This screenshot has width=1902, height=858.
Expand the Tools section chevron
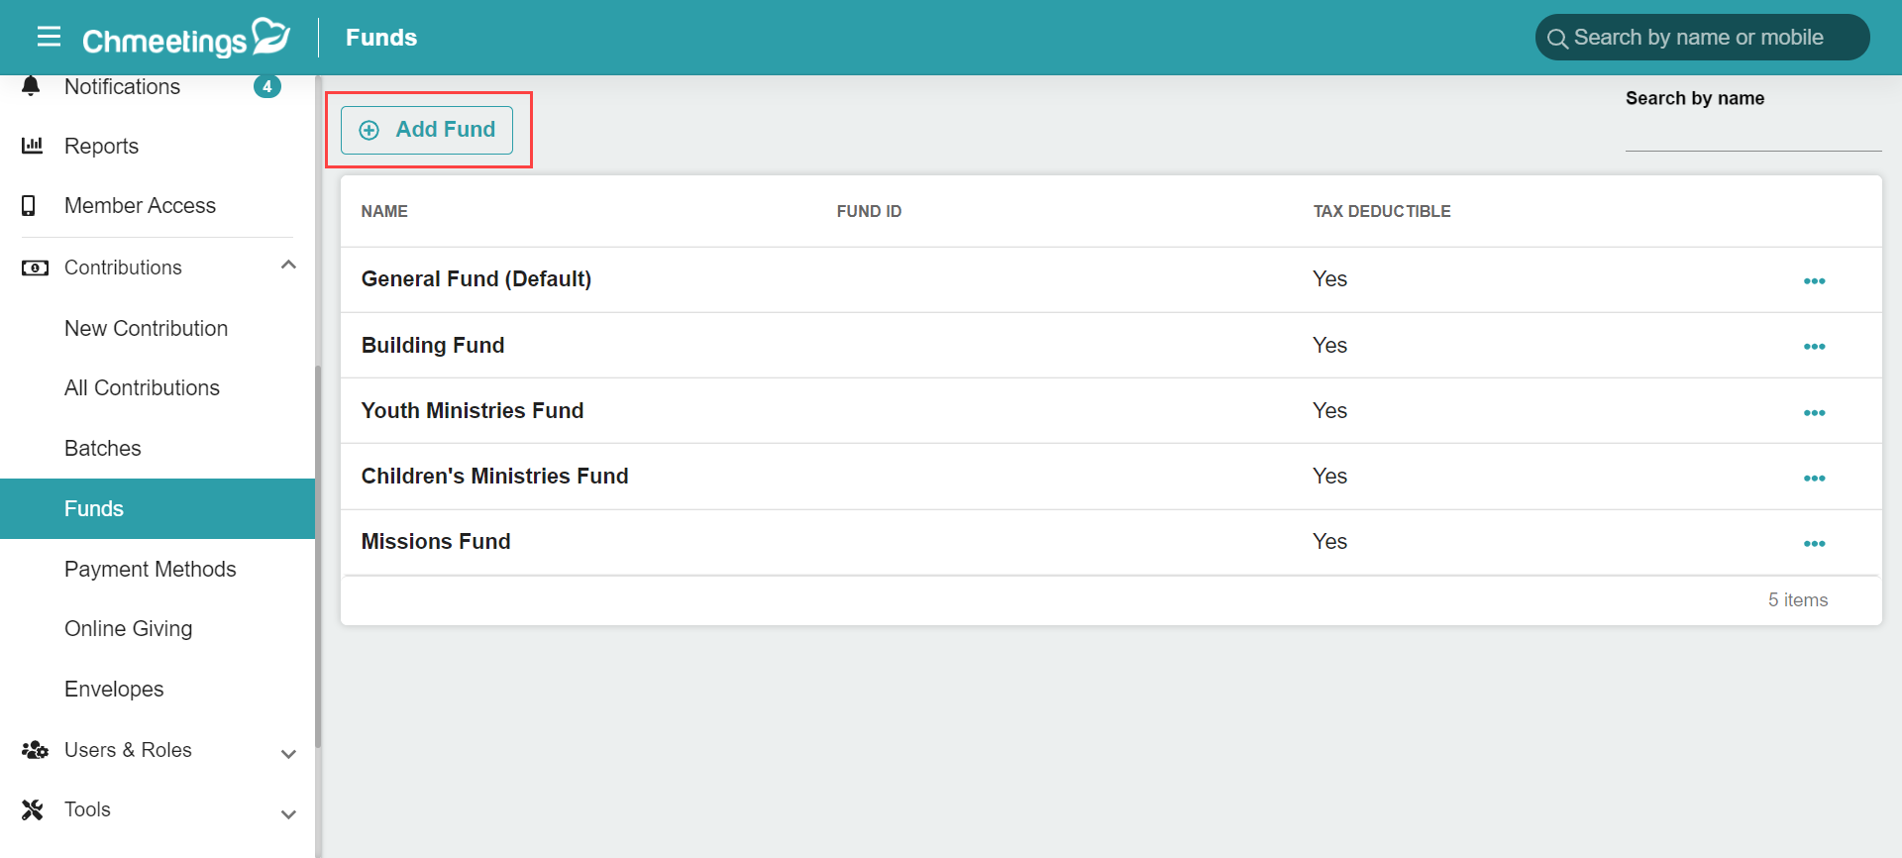pos(288,814)
